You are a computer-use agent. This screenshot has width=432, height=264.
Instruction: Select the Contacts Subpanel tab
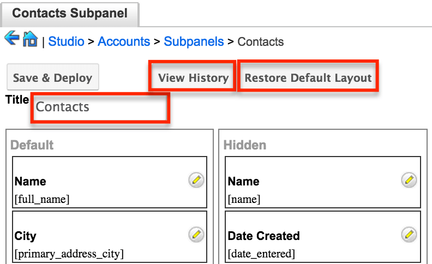[69, 13]
